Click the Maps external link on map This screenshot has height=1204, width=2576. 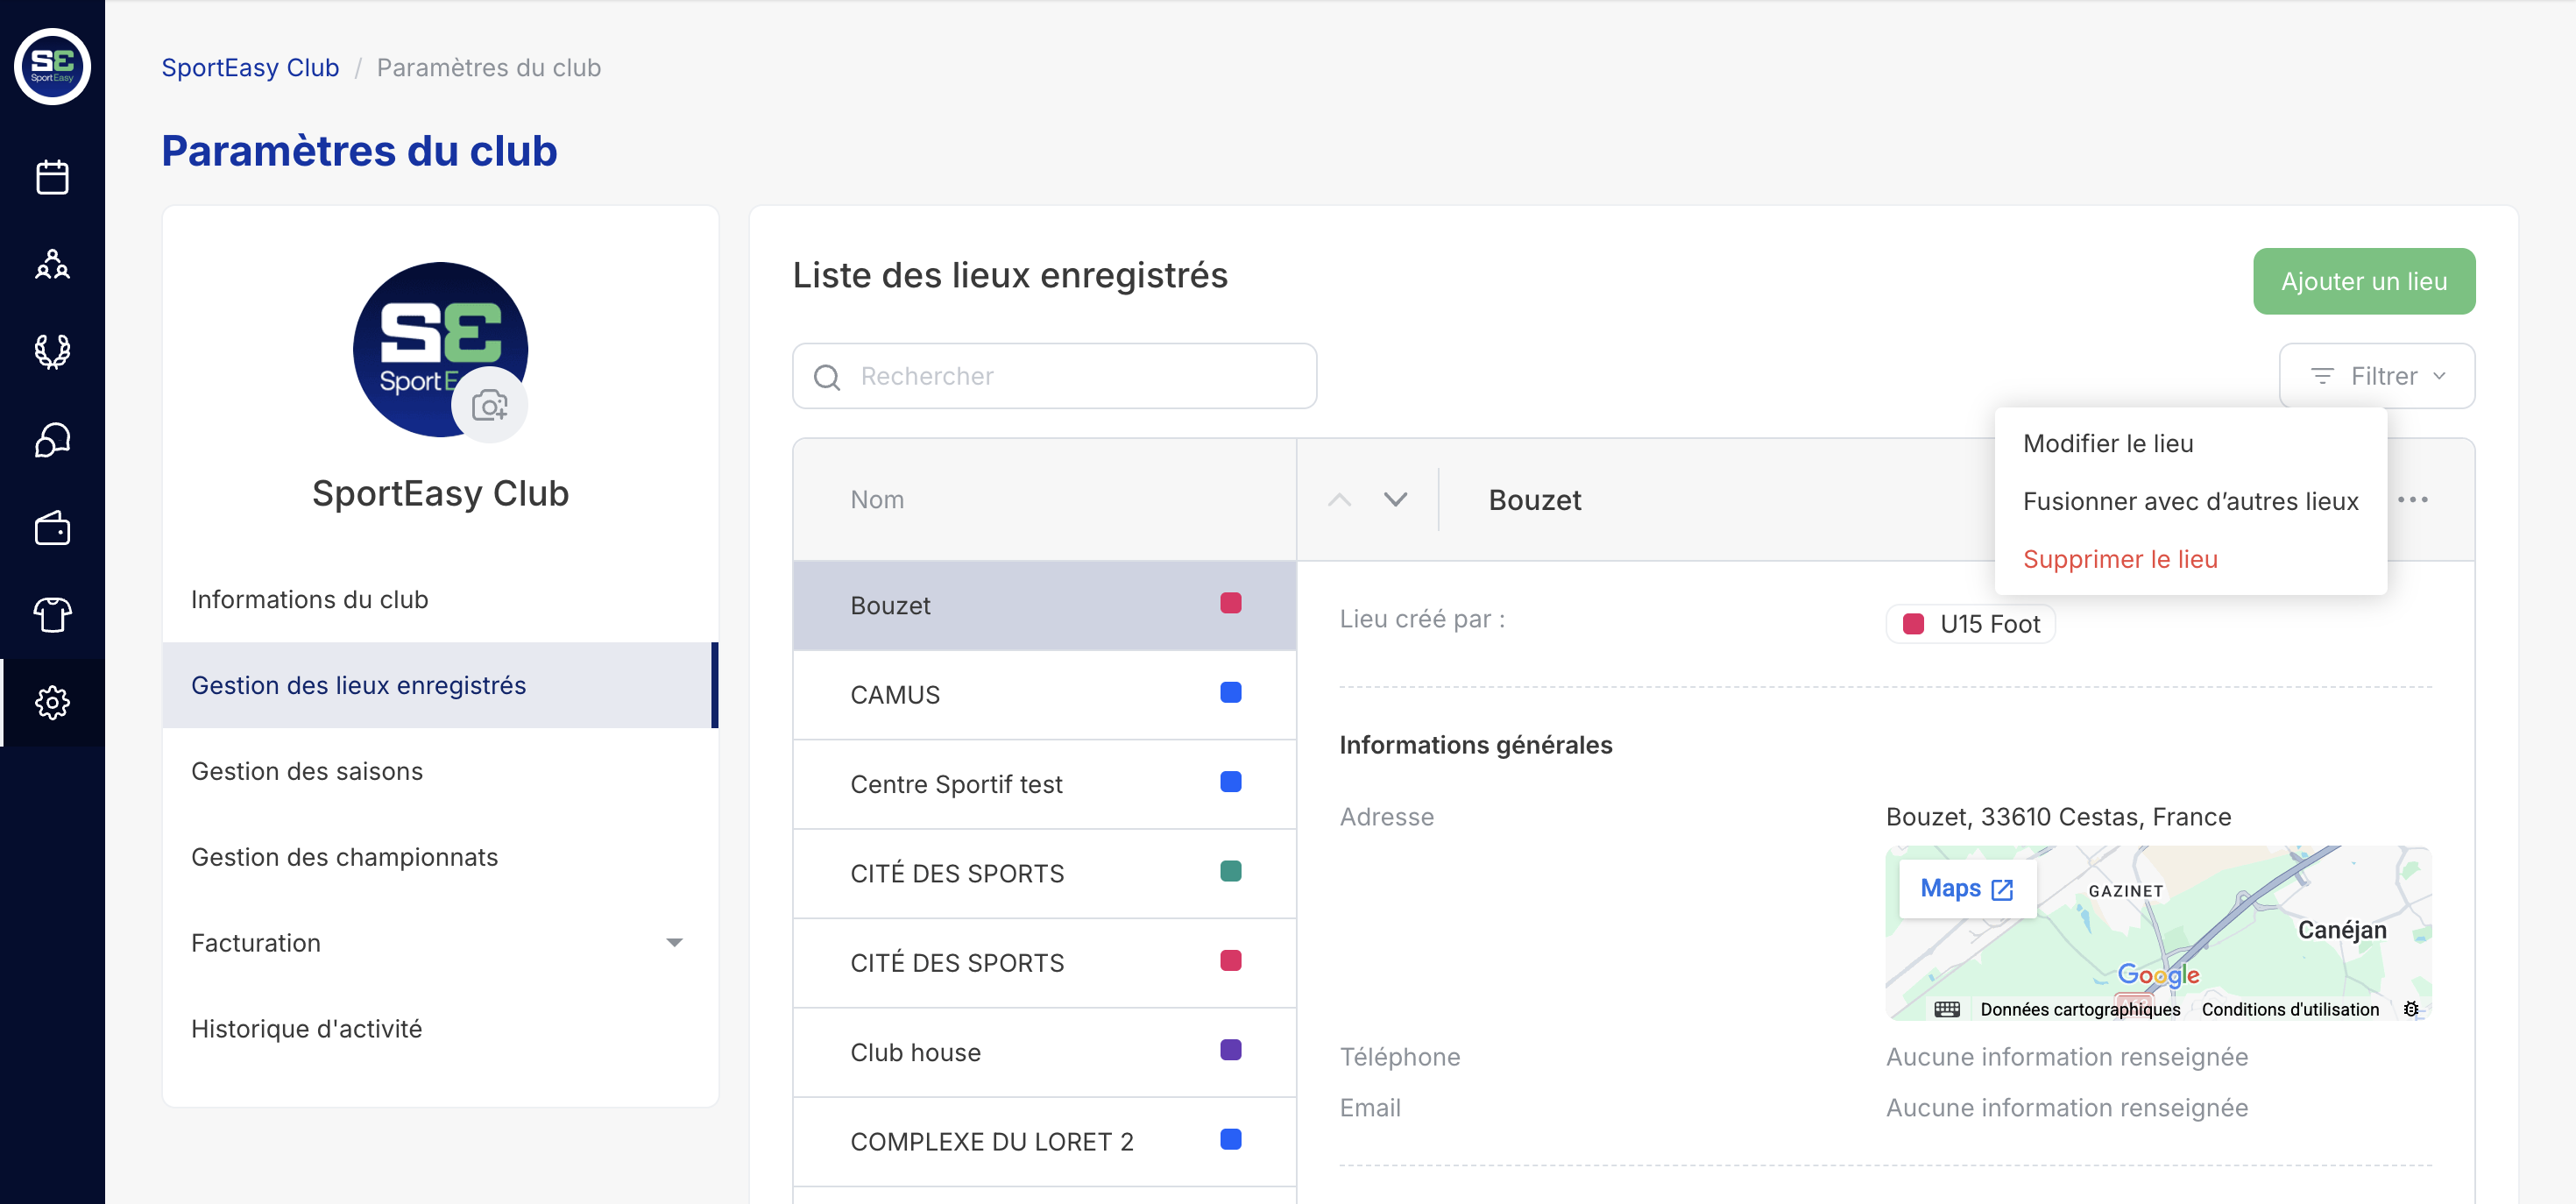tap(1966, 888)
